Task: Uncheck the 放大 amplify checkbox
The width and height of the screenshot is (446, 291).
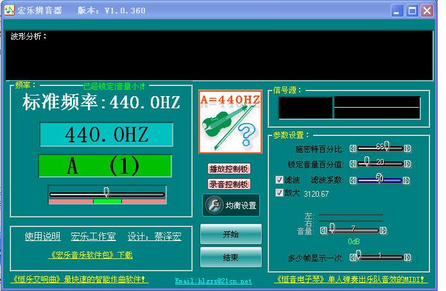Action: [279, 192]
